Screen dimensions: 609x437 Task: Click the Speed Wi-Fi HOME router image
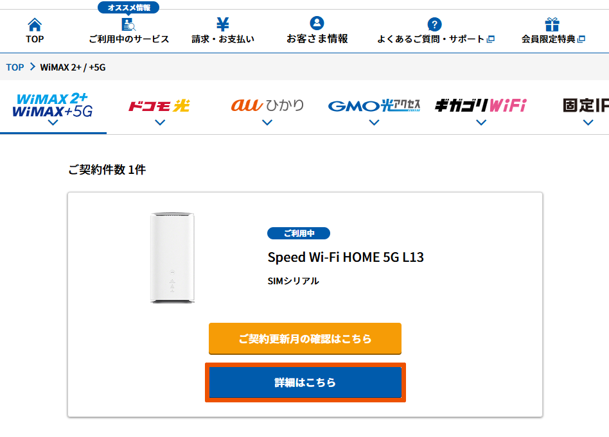point(172,257)
